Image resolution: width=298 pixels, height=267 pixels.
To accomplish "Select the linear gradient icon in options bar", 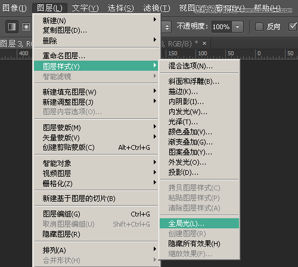I will [x=12, y=27].
